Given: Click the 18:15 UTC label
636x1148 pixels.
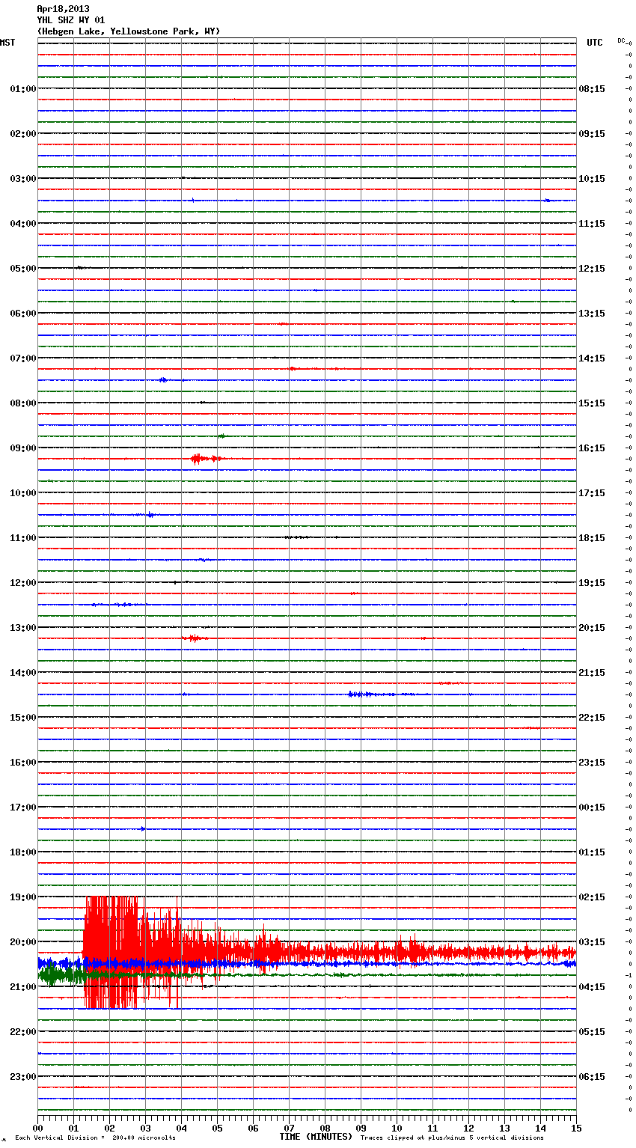Looking at the screenshot, I should (592, 538).
